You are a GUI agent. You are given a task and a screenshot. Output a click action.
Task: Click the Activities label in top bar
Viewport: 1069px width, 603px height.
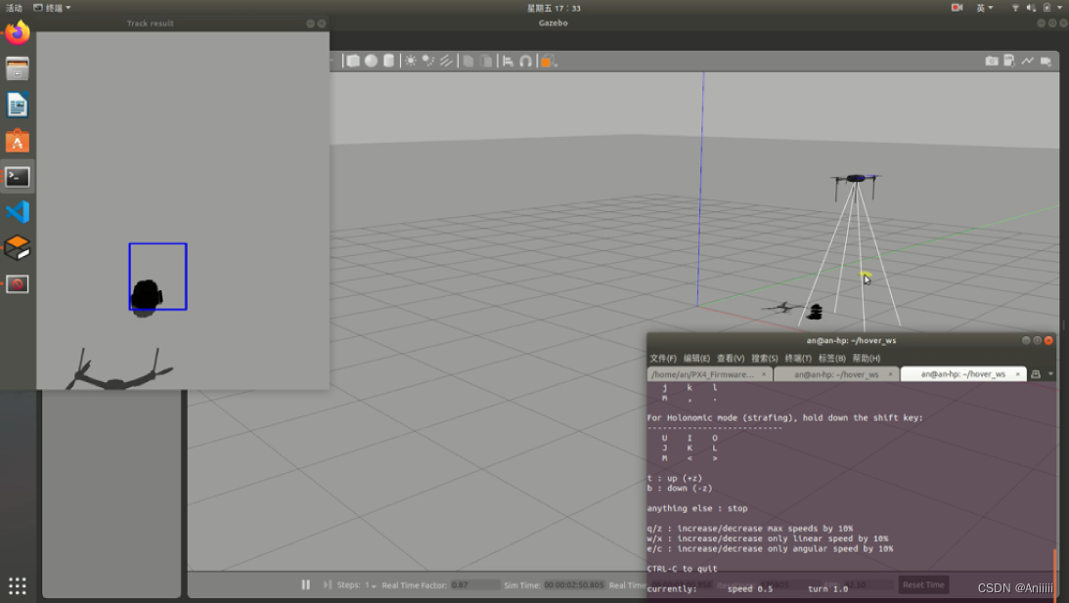point(14,8)
